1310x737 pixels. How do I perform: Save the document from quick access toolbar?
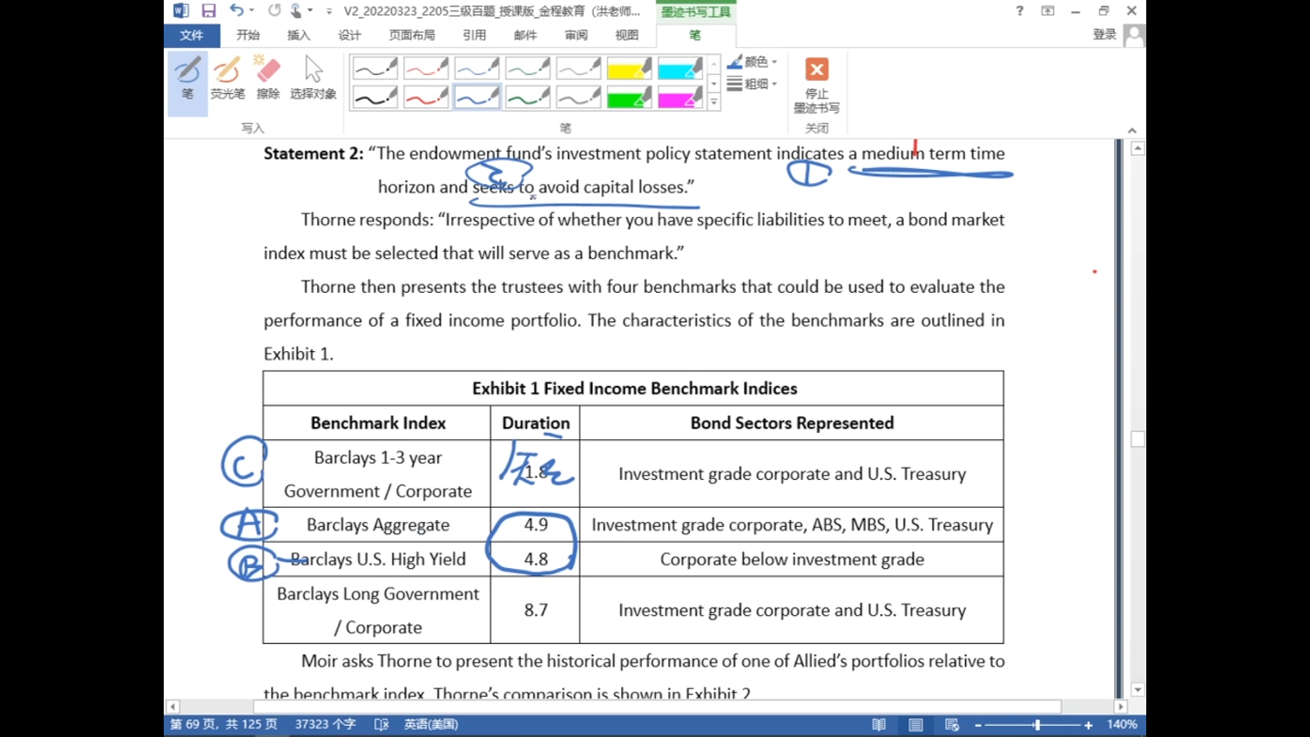(x=208, y=10)
